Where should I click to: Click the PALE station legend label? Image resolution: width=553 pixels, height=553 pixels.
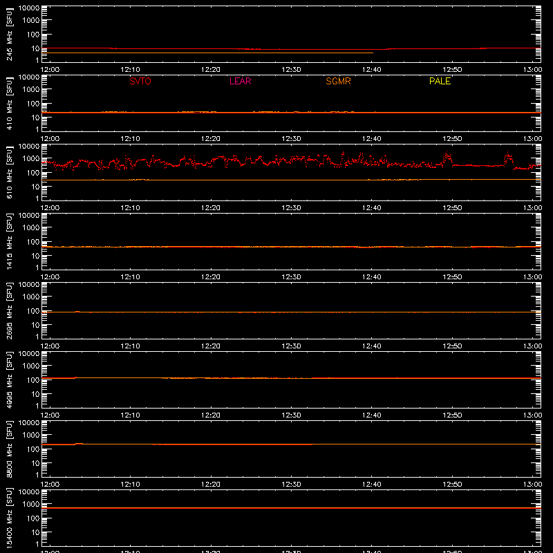[440, 81]
